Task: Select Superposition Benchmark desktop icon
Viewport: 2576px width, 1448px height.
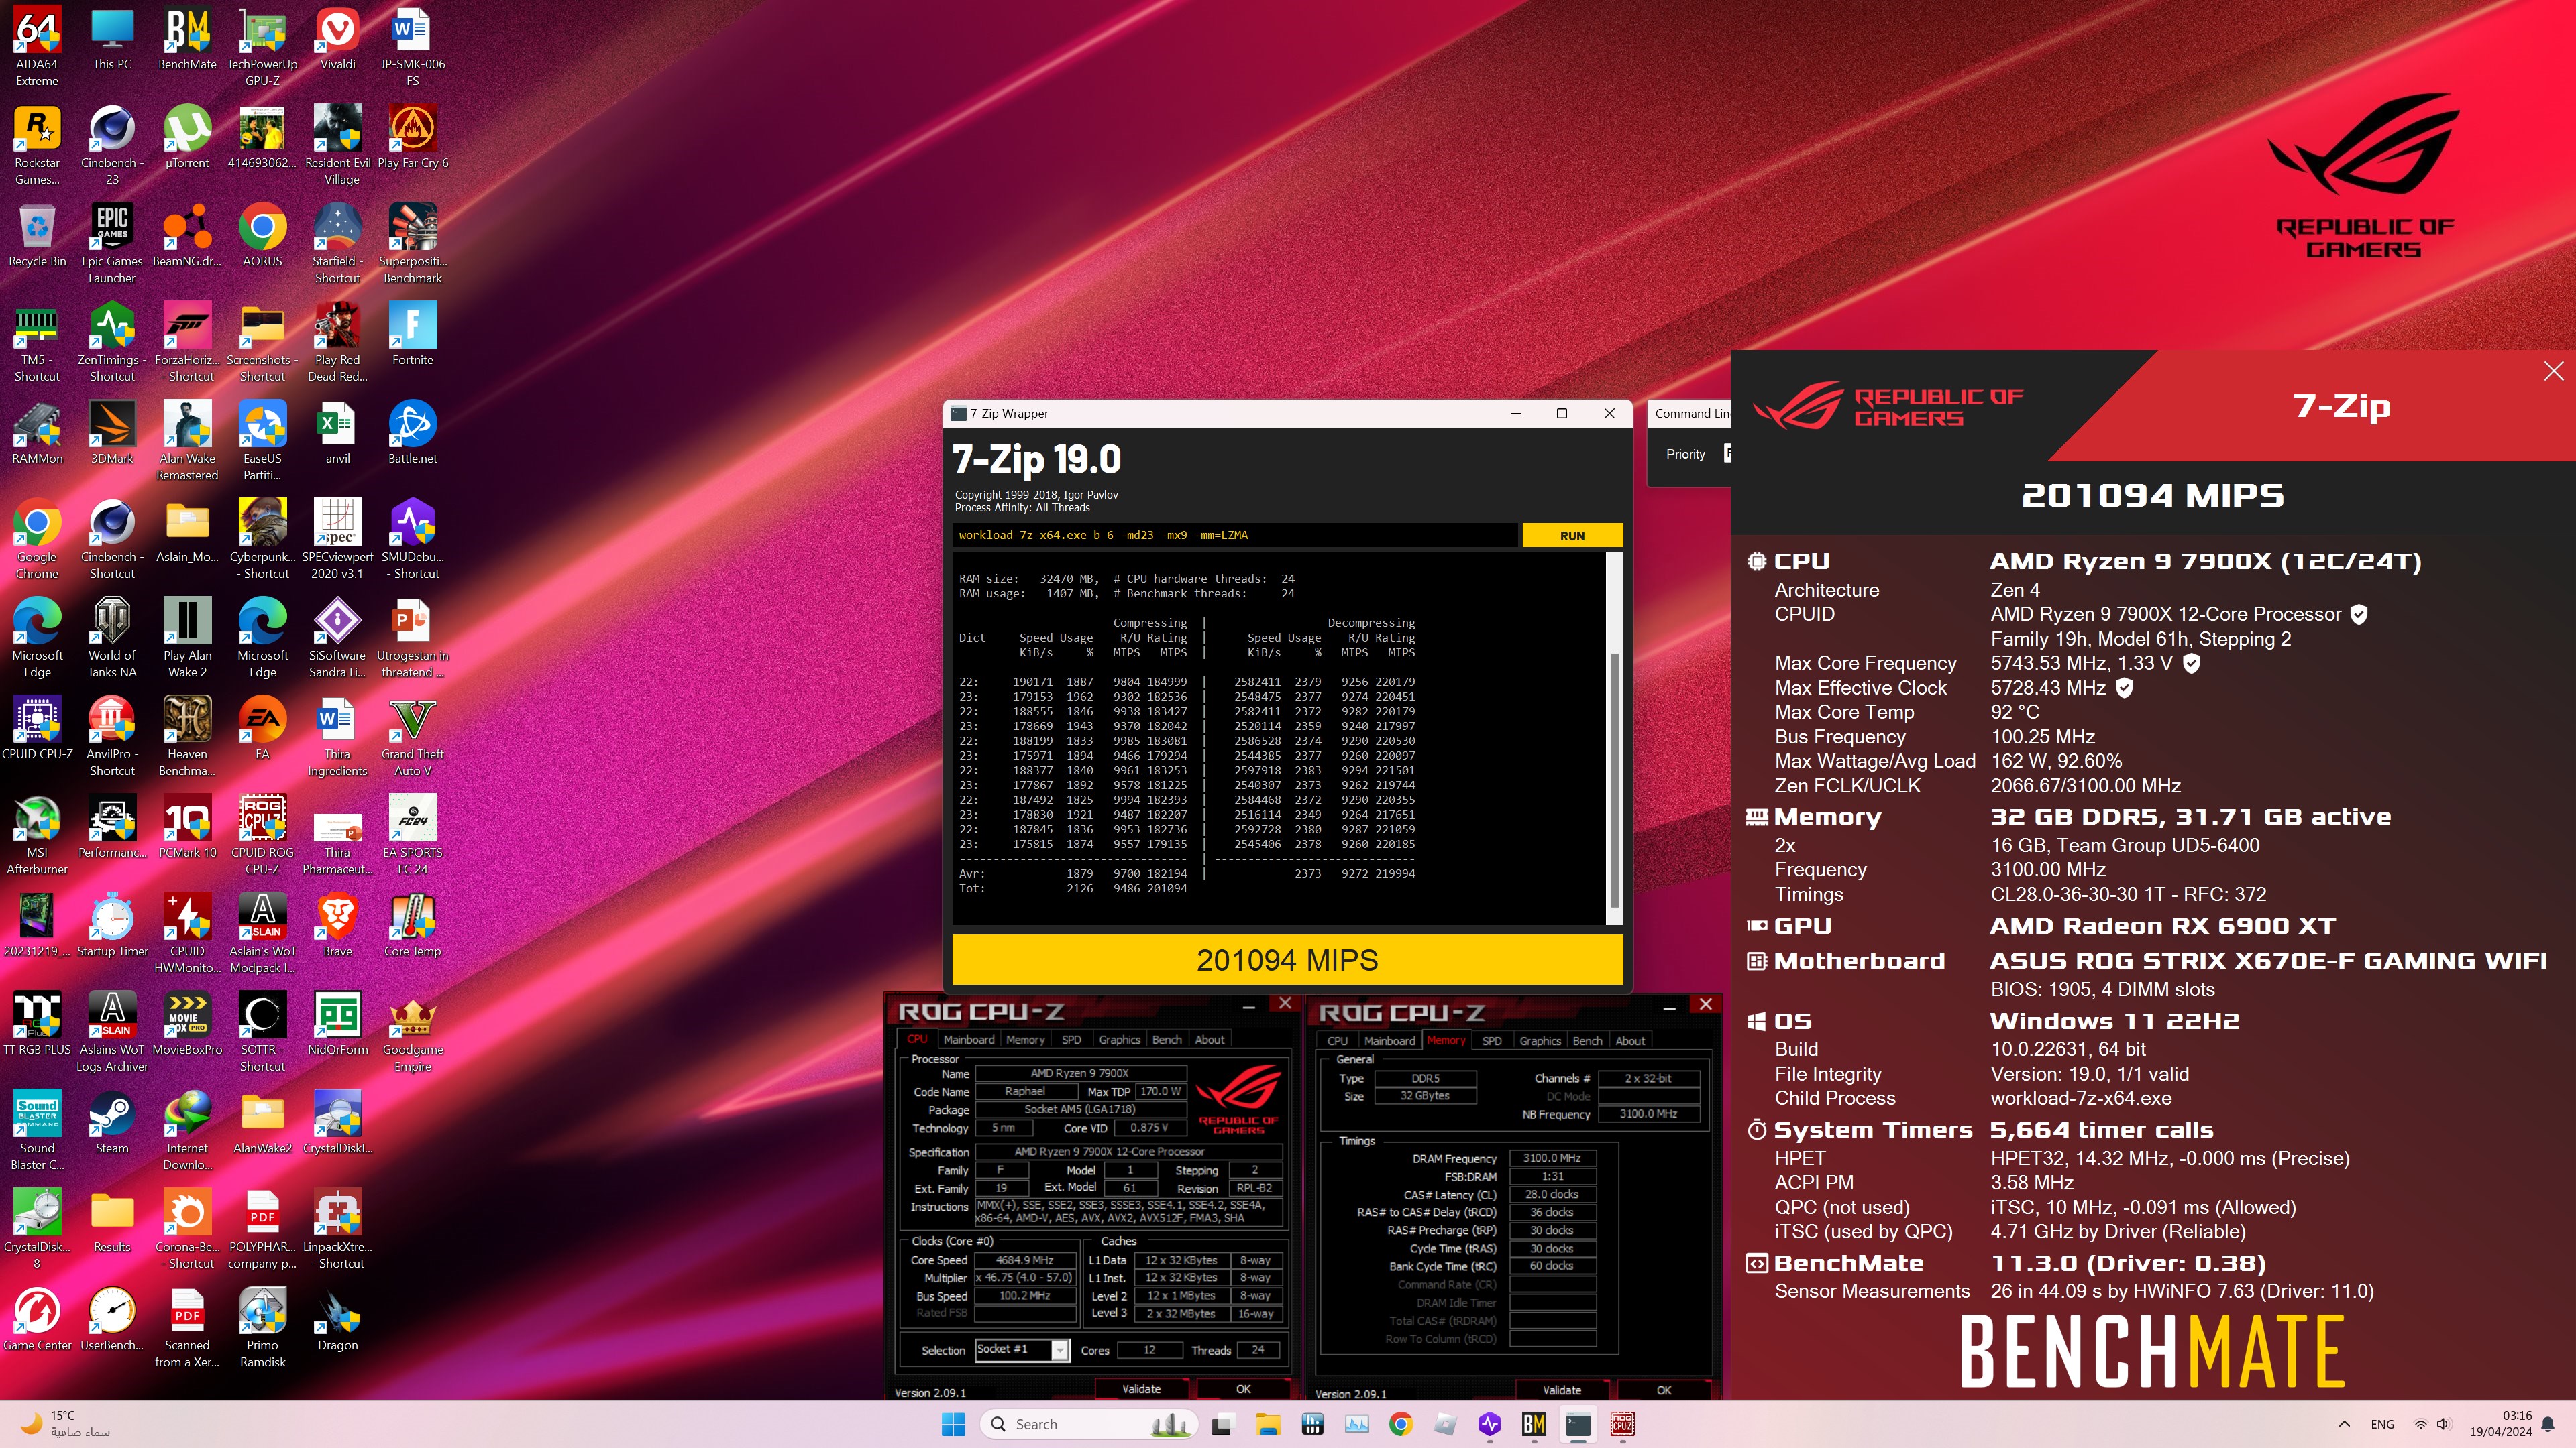Action: pos(412,244)
